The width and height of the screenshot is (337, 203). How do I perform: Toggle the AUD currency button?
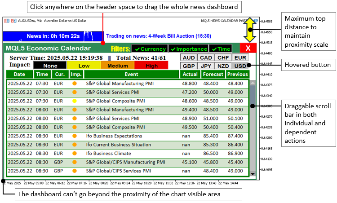tap(188, 57)
